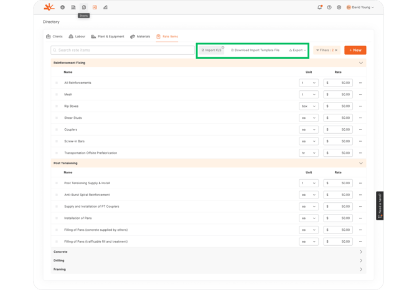The height and width of the screenshot is (290, 417).
Task: Collapse the Reinforcement Fixing section
Action: tap(360, 63)
